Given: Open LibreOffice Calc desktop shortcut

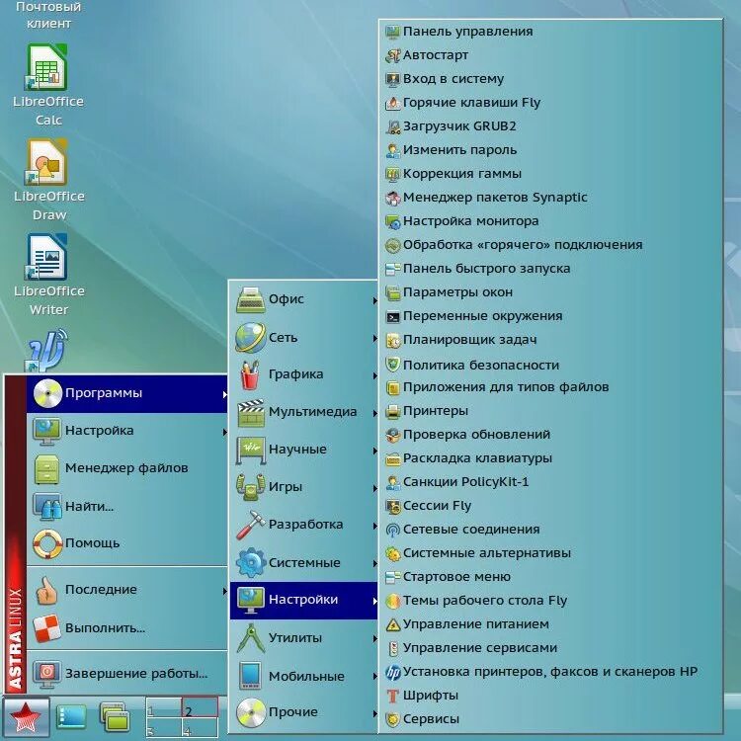Looking at the screenshot, I should click(x=46, y=84).
